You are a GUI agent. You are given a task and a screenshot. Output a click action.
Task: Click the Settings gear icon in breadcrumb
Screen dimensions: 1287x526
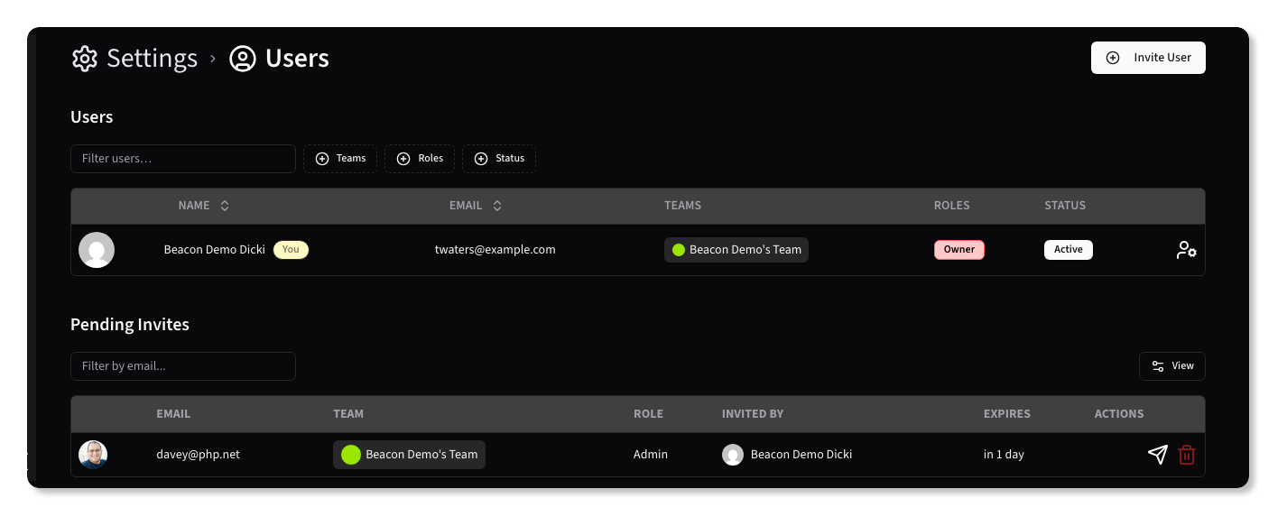[84, 59]
